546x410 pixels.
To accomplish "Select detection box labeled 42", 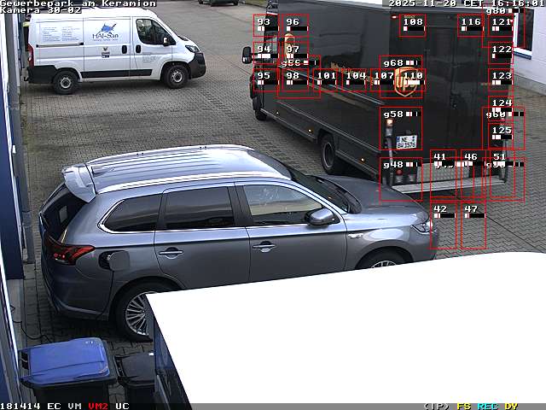I will point(443,225).
